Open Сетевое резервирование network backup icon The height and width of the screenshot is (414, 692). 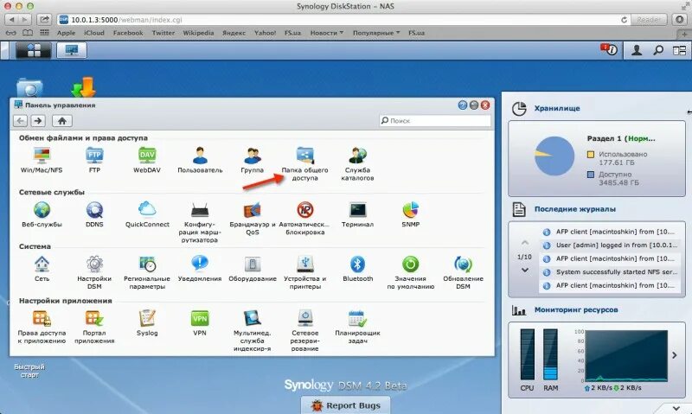pos(304,331)
